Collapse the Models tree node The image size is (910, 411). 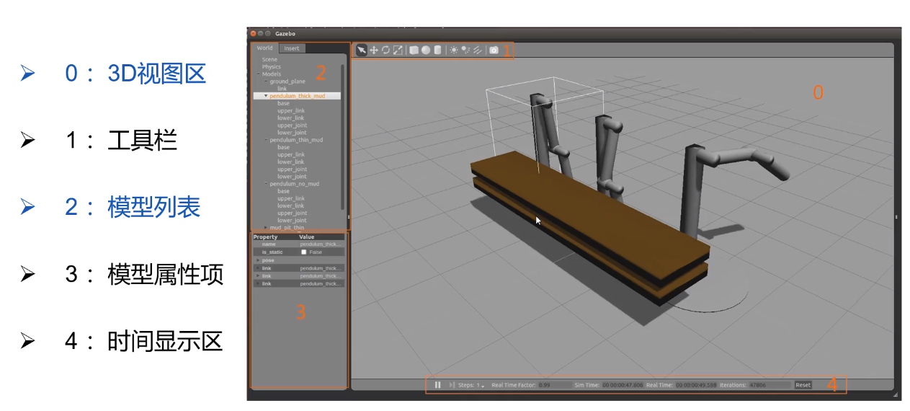[258, 74]
